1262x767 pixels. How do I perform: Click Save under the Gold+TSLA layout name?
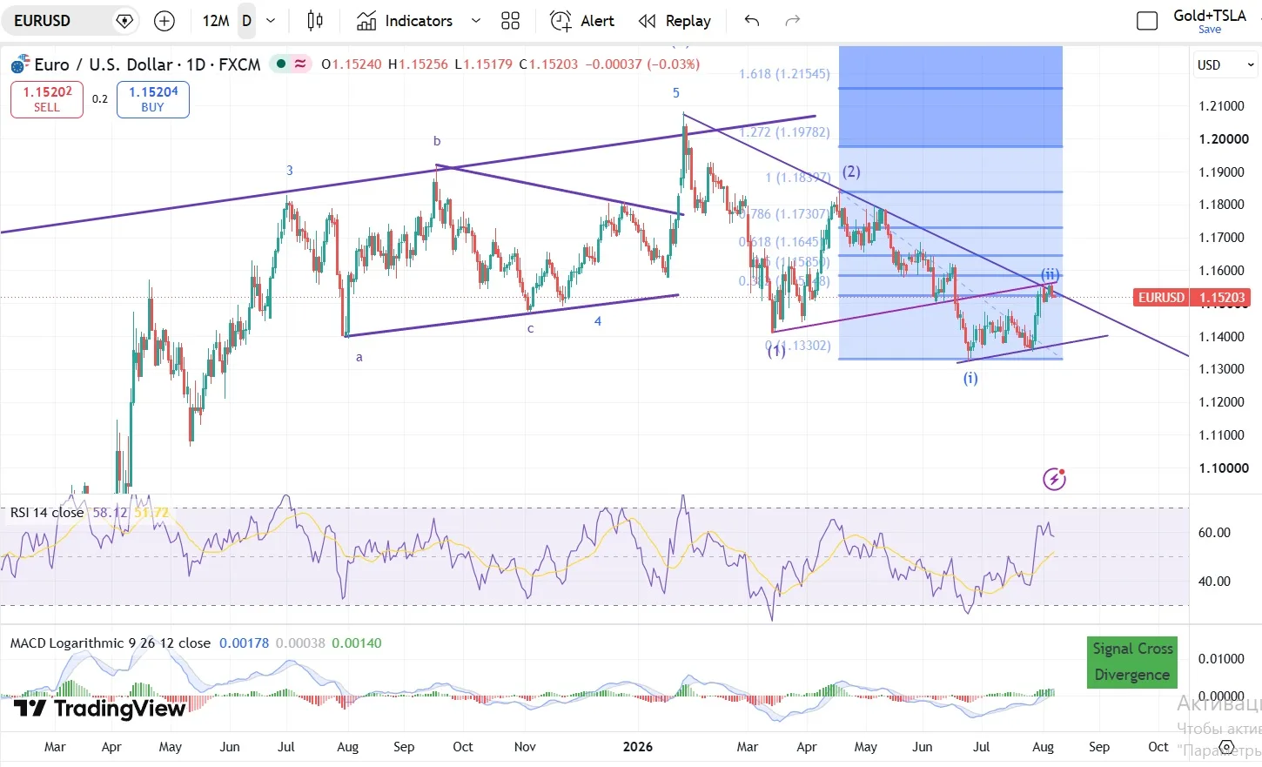point(1210,30)
